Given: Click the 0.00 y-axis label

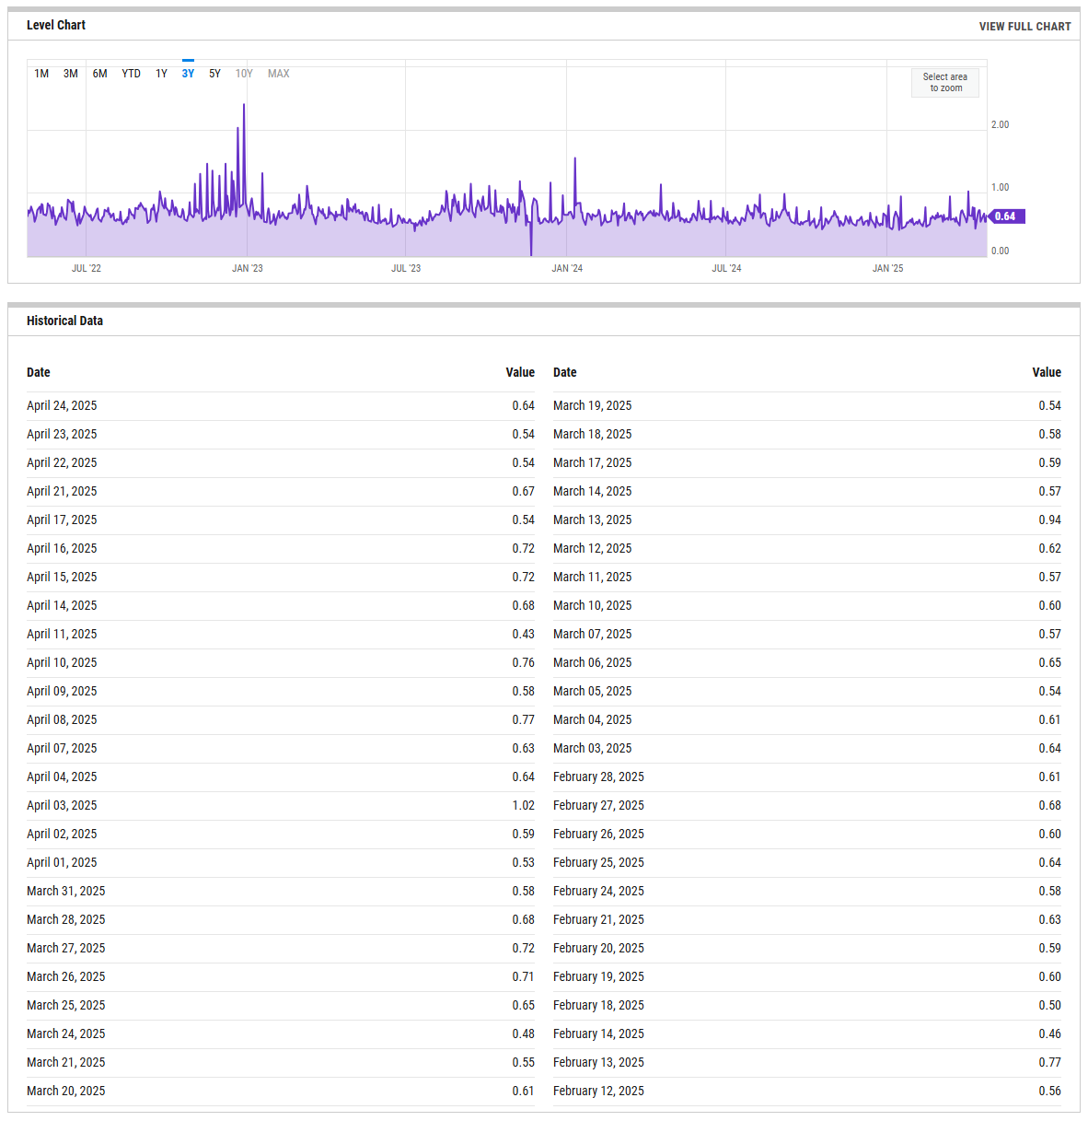Looking at the screenshot, I should 1000,251.
